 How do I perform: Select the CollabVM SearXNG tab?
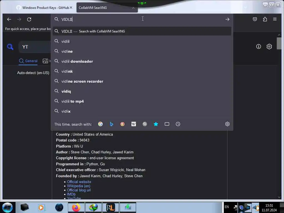[107, 7]
